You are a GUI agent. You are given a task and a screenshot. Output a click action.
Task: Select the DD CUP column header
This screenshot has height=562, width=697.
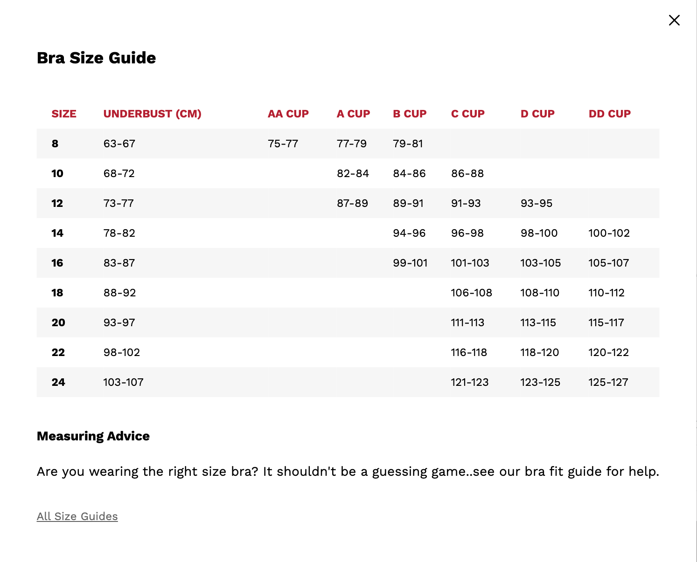[610, 114]
